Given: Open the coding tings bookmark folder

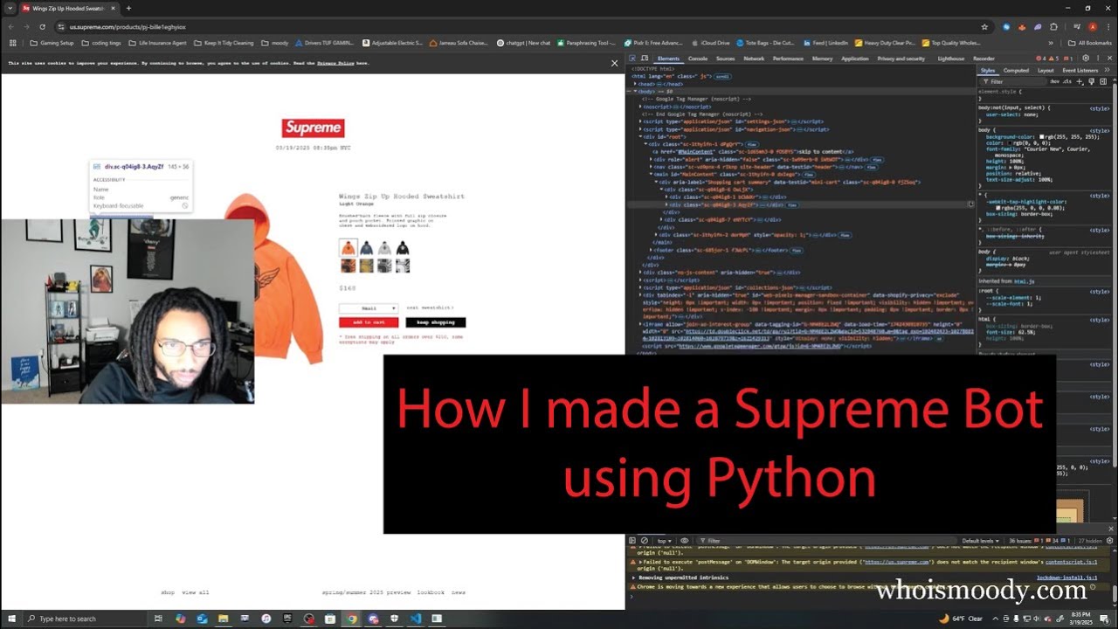Looking at the screenshot, I should coord(101,43).
